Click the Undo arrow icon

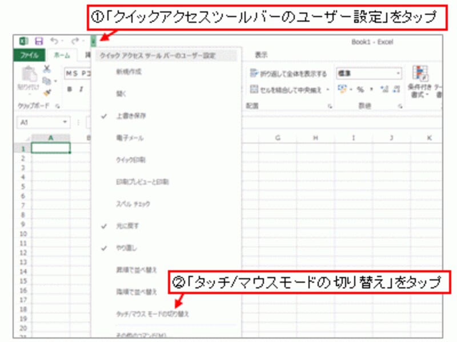54,41
